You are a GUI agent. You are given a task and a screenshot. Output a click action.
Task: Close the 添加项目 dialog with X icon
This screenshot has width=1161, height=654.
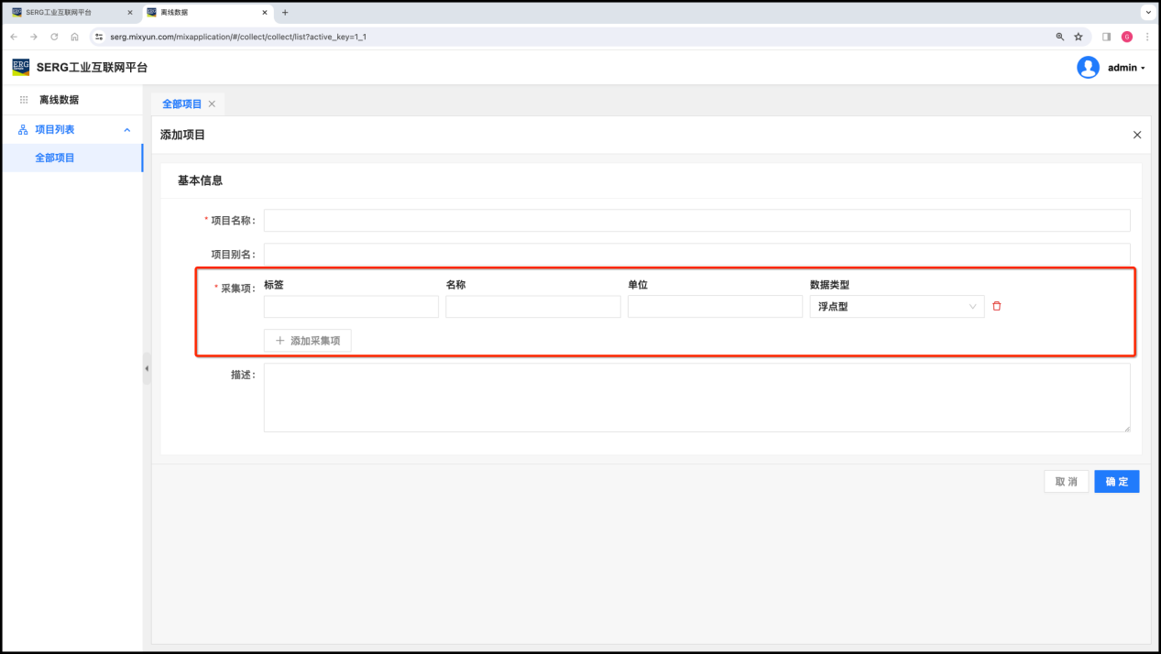click(x=1137, y=135)
